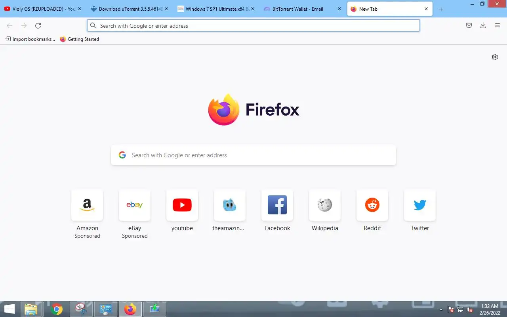
Task: Open the Action Center flag tray icon
Action: coord(451,309)
